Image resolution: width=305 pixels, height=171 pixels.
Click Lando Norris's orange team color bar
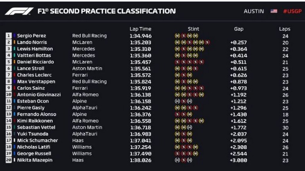[x=14, y=42]
